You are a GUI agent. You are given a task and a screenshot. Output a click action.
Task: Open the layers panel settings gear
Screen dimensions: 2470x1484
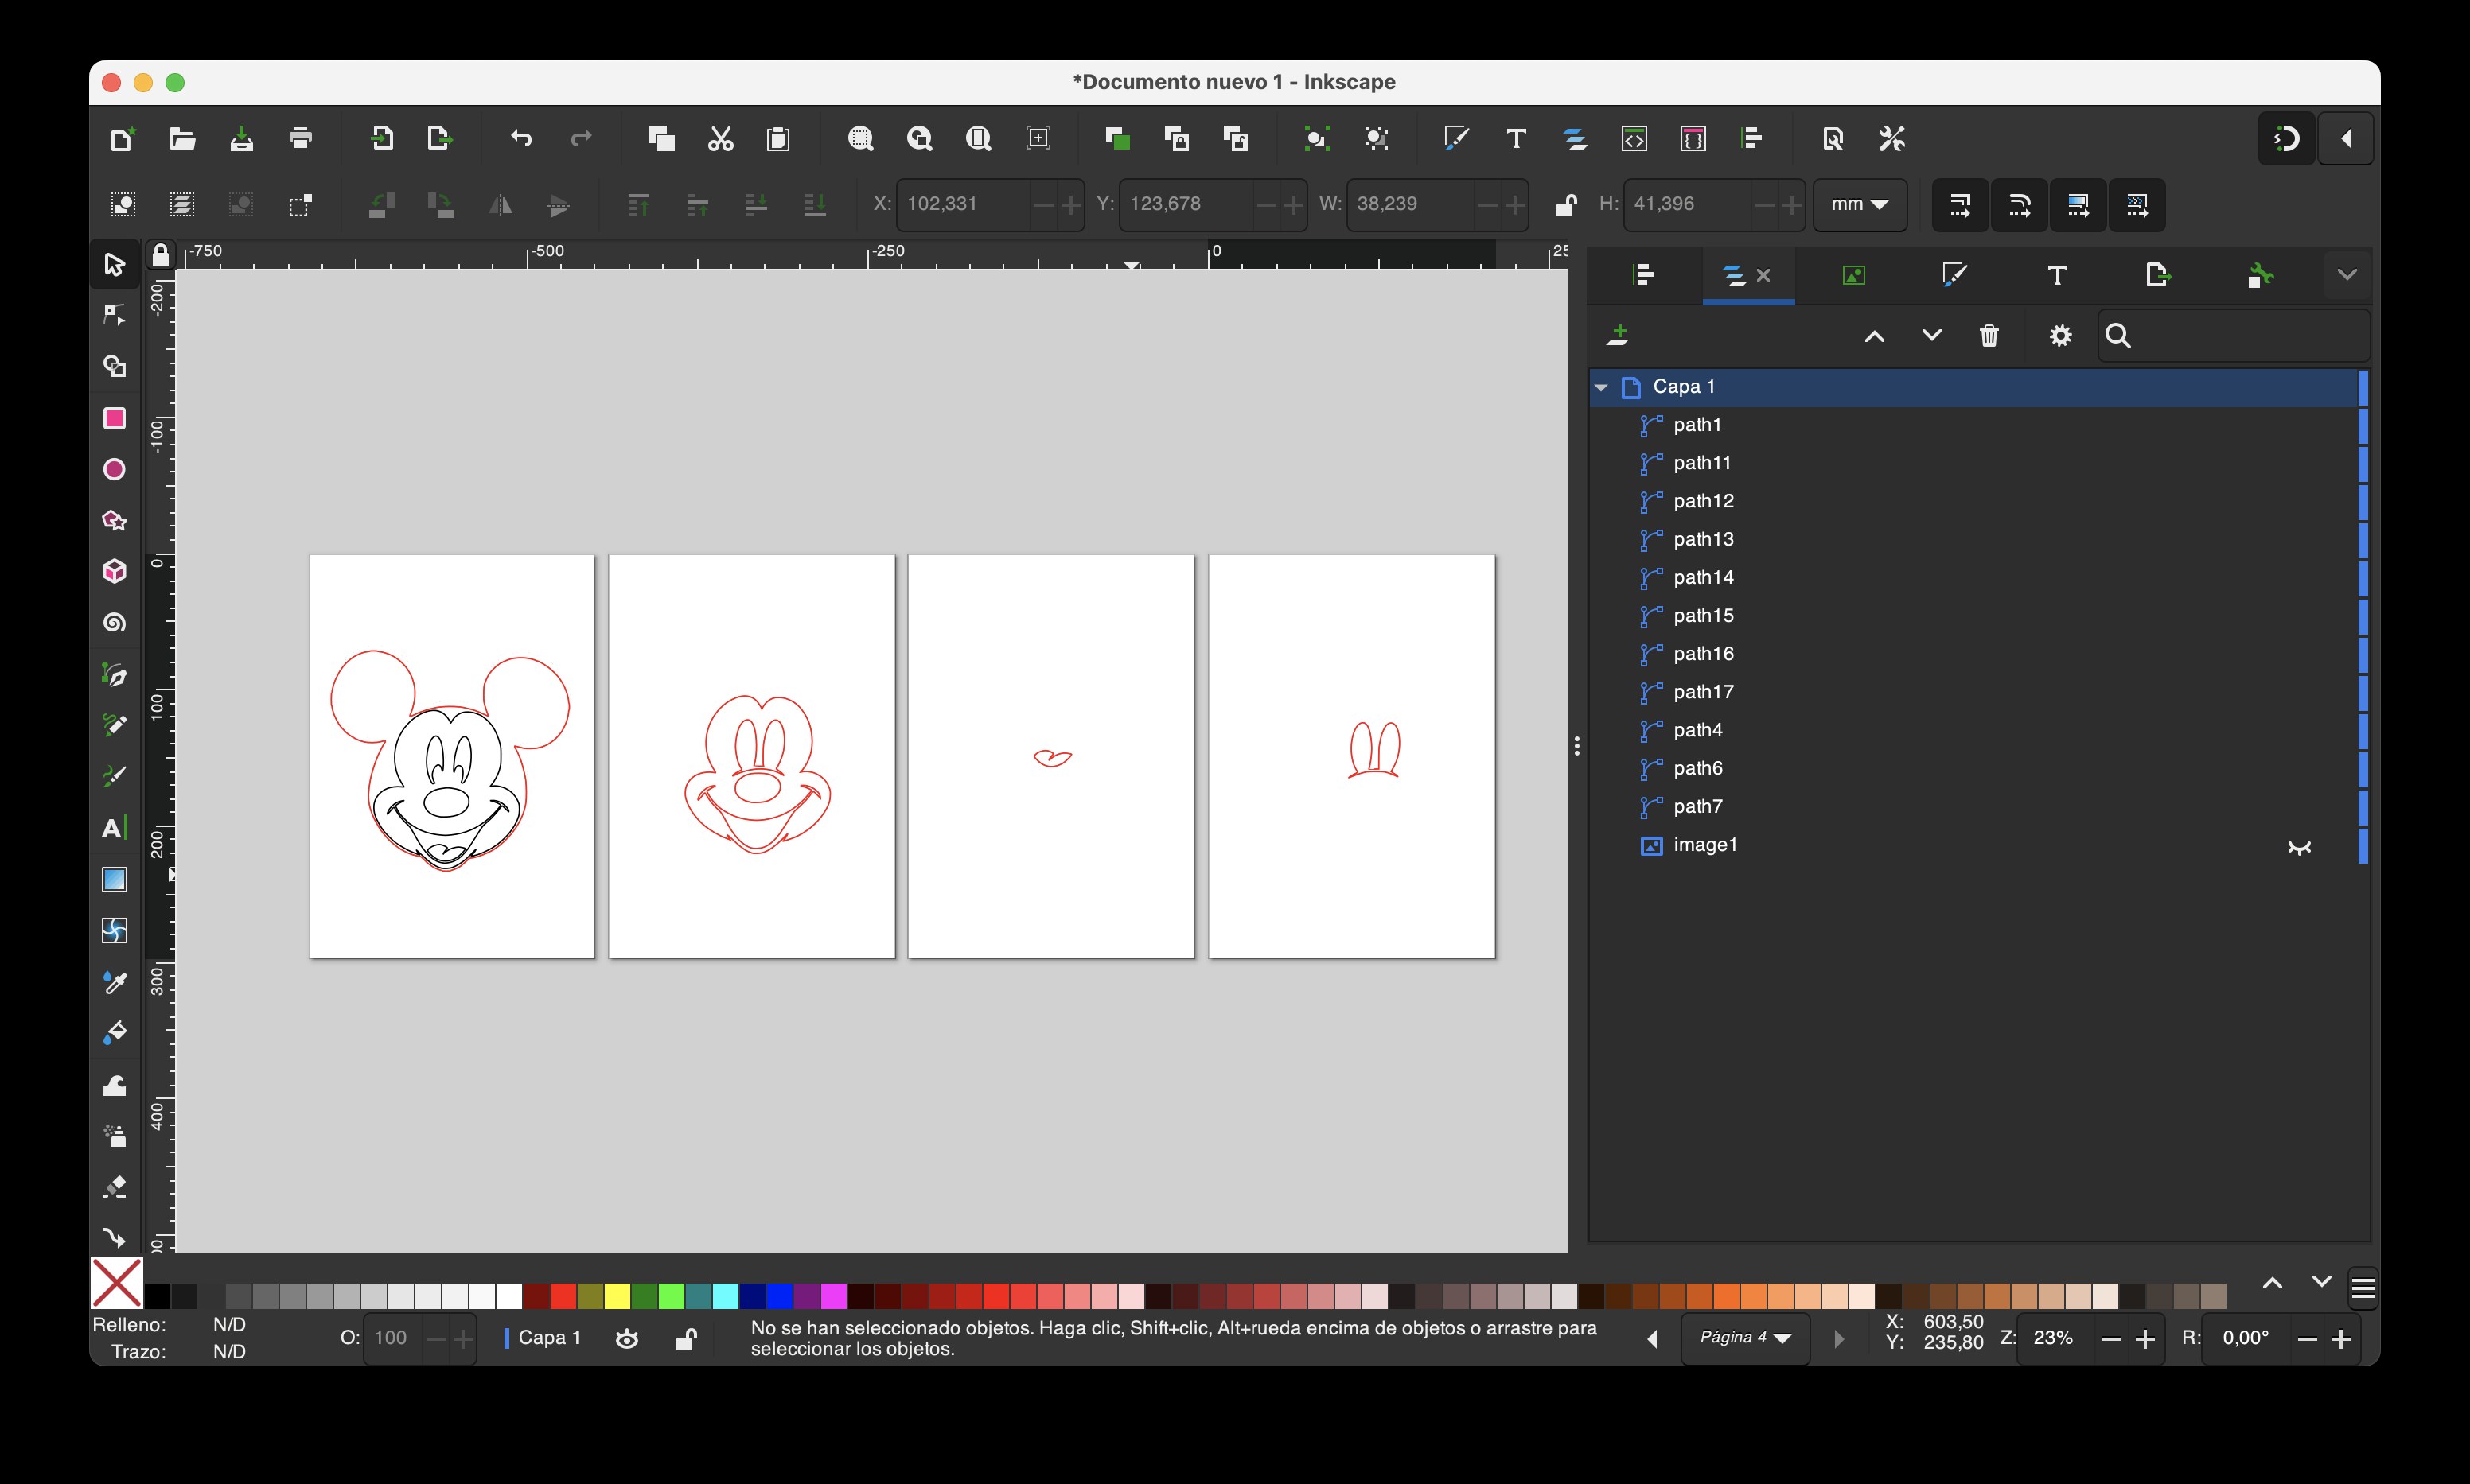coord(2060,336)
